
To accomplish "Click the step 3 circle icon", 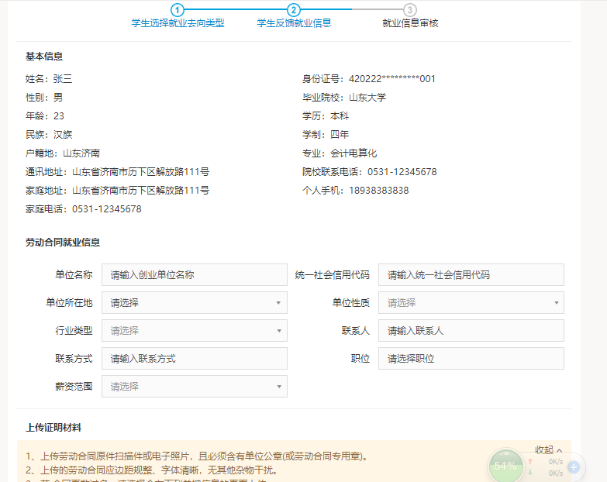I will (x=410, y=10).
